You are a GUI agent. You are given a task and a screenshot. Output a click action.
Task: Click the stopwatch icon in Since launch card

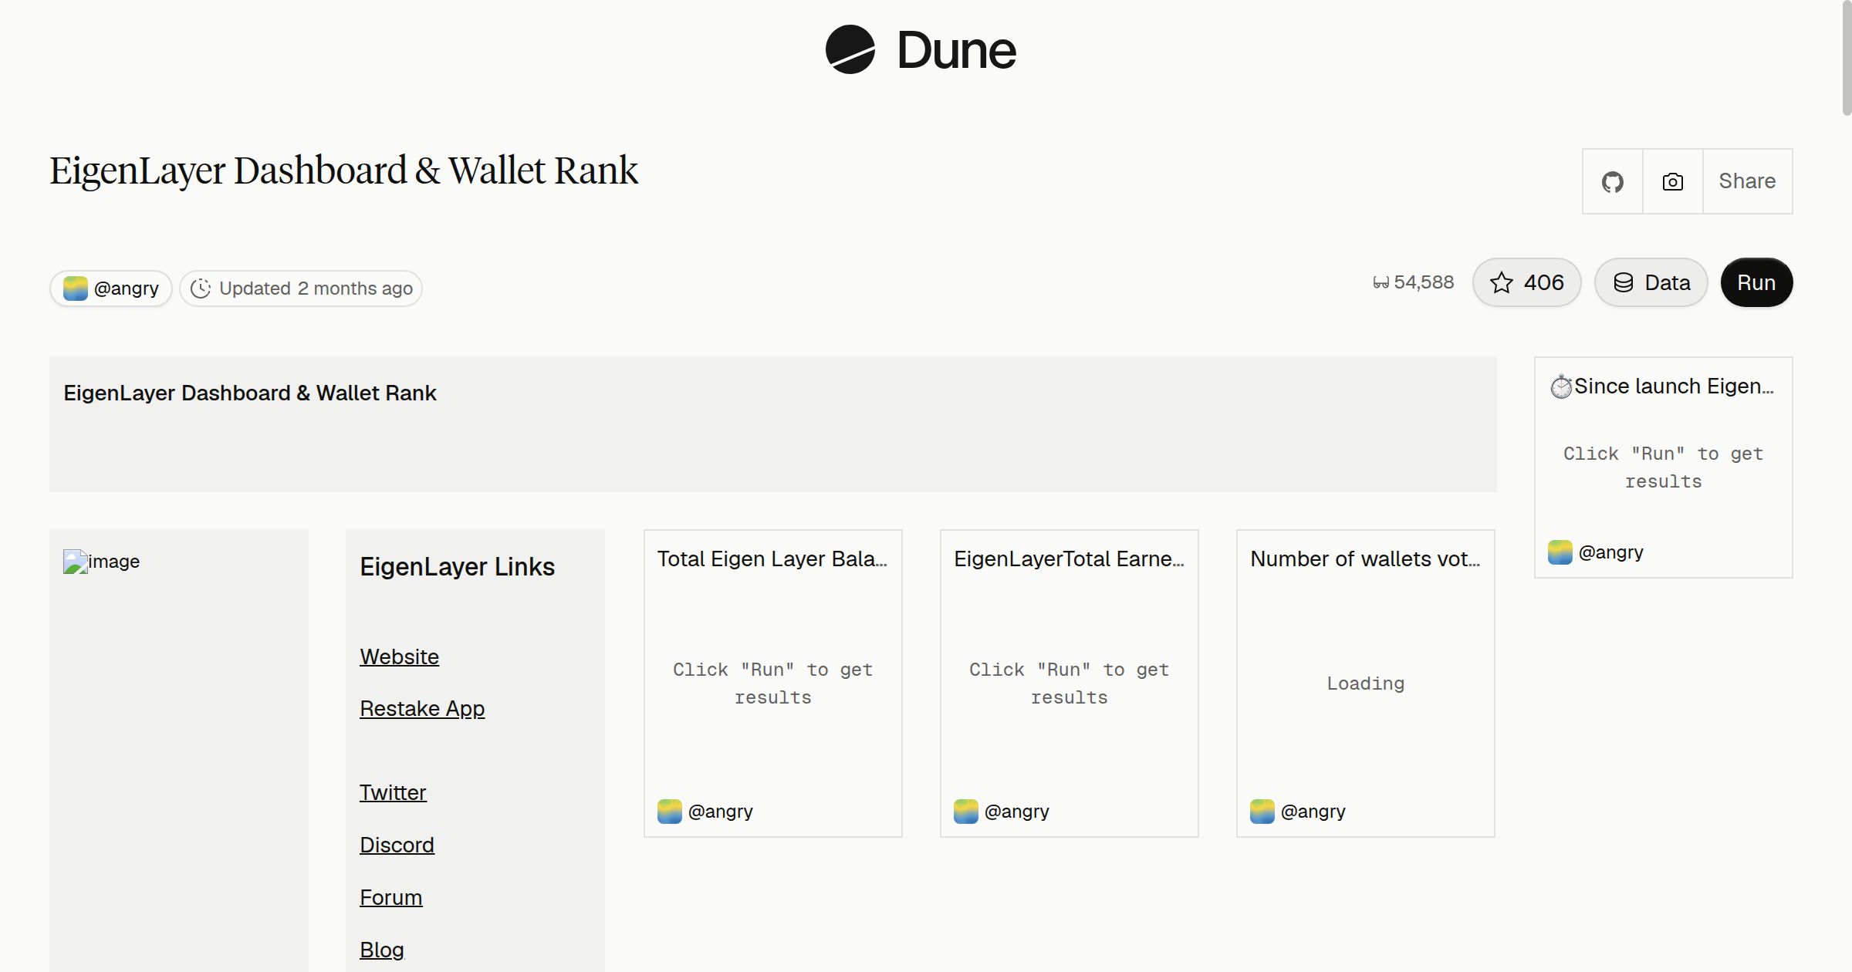coord(1561,386)
